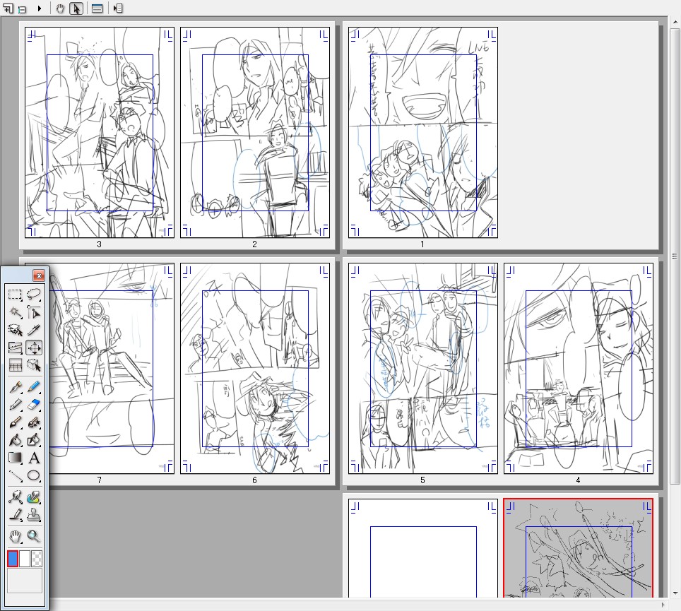Select the Join Line fill tool
Screen dimensions: 681x611
pos(34,440)
